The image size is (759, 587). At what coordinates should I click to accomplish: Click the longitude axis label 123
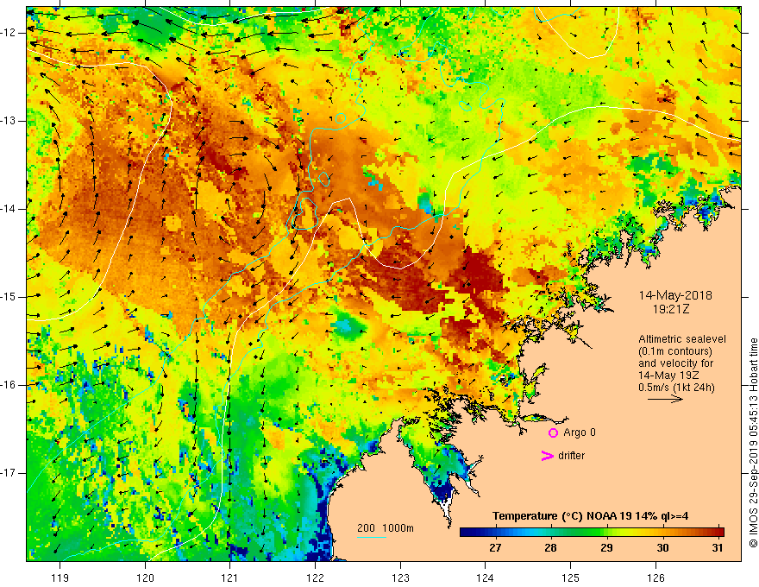[x=400, y=578]
